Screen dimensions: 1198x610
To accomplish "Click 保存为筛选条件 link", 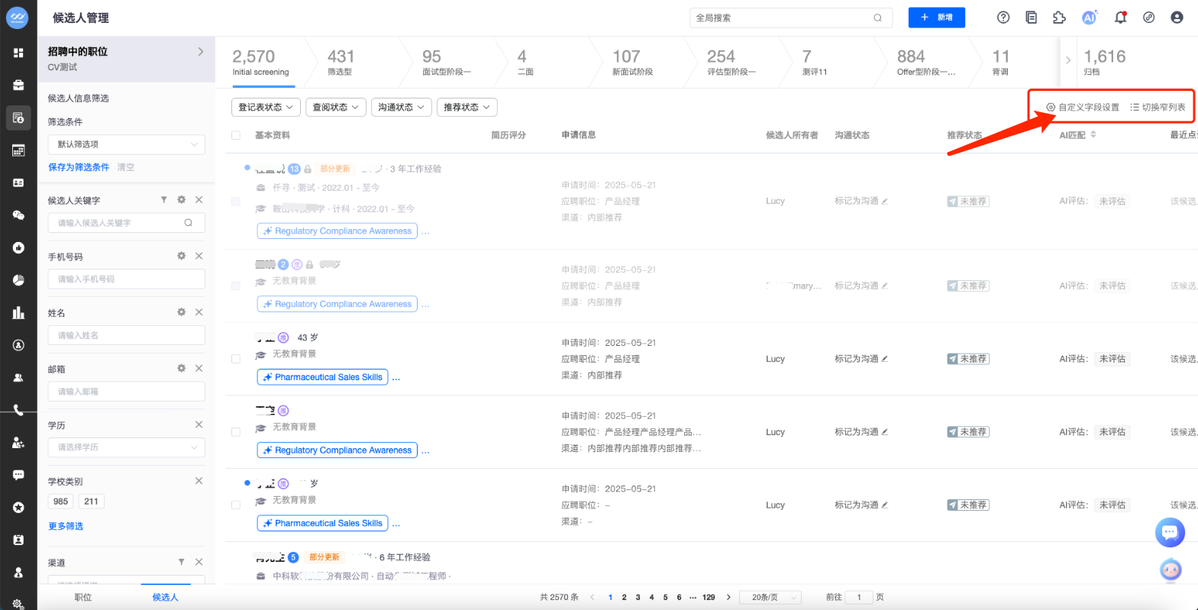I will [79, 167].
